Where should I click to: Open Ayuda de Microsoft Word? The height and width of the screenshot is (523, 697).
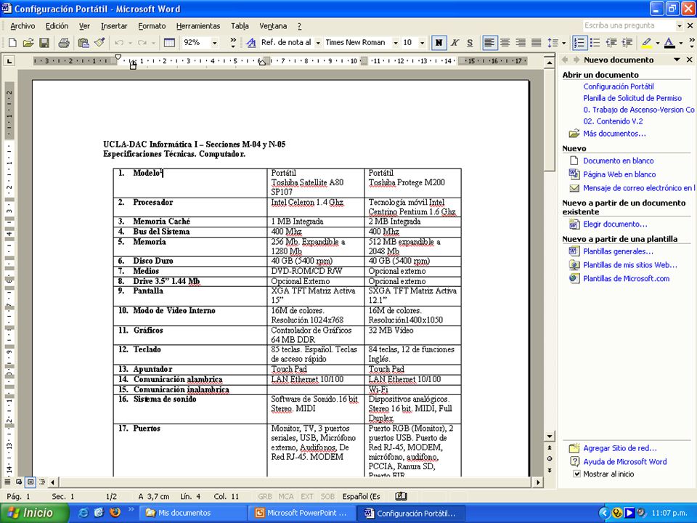coord(625,462)
